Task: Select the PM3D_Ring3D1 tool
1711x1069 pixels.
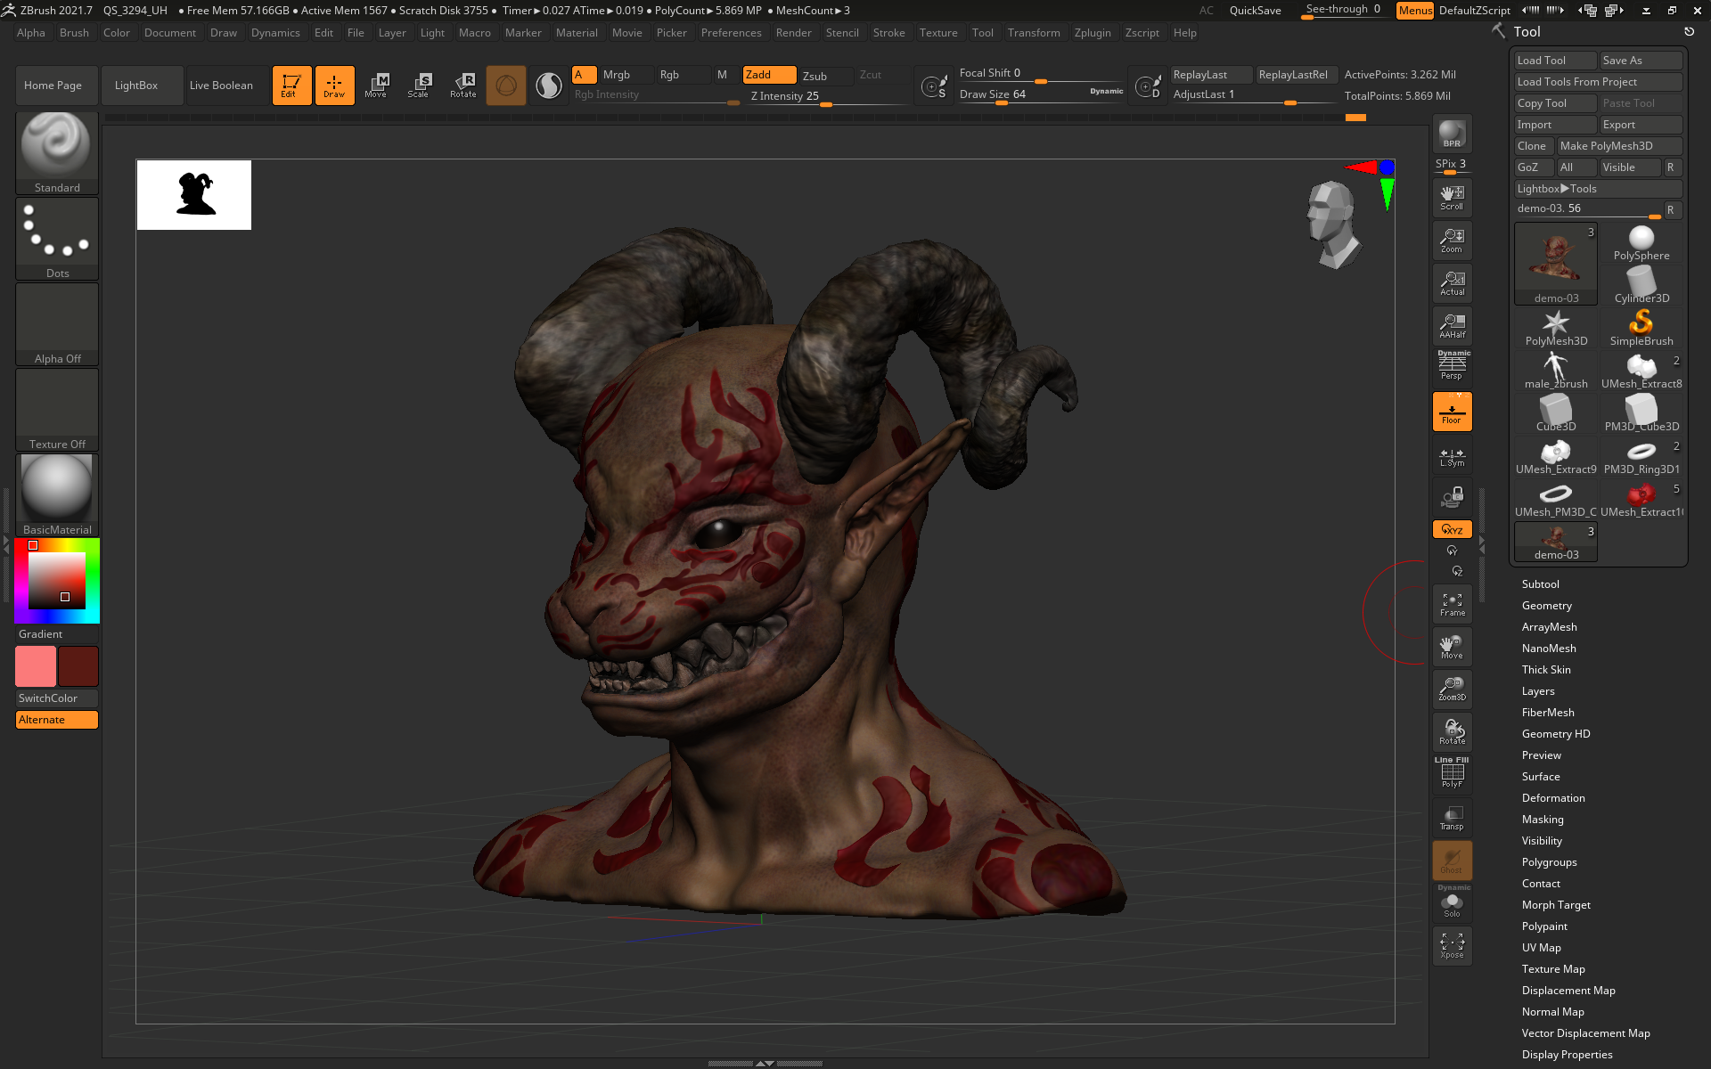Action: coord(1641,457)
